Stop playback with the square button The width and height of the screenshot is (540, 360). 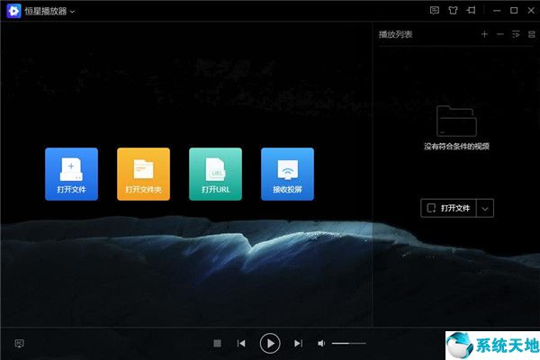pyautogui.click(x=217, y=343)
